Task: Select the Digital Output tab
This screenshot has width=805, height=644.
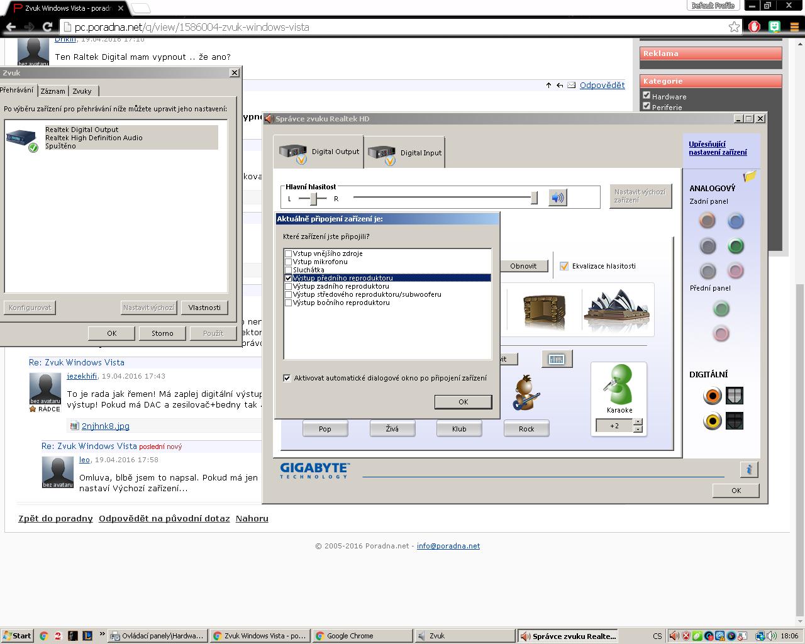Action: point(318,152)
